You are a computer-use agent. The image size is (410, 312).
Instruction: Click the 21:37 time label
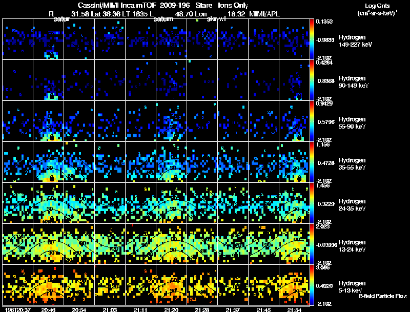click(233, 309)
